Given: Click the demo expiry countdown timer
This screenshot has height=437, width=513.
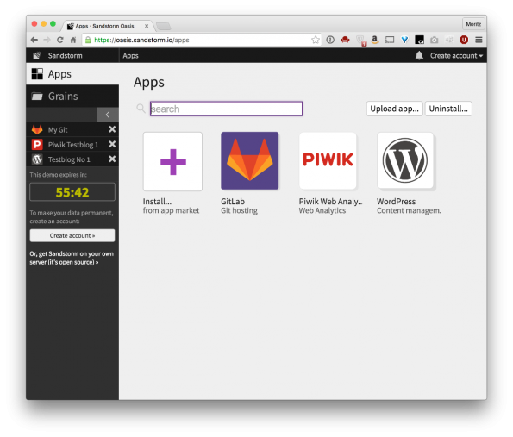Looking at the screenshot, I should coord(72,192).
